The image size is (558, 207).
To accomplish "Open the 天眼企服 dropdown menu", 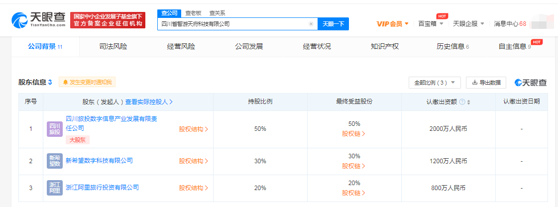I will (x=468, y=24).
